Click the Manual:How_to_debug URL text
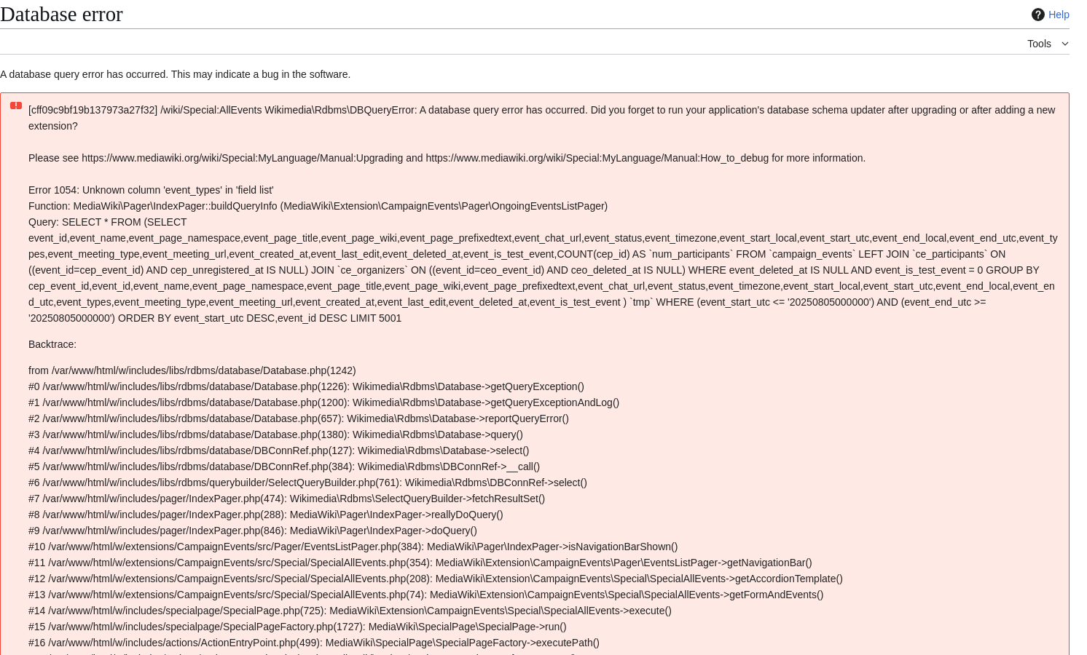Screen dimensions: 1087x655 597,158
